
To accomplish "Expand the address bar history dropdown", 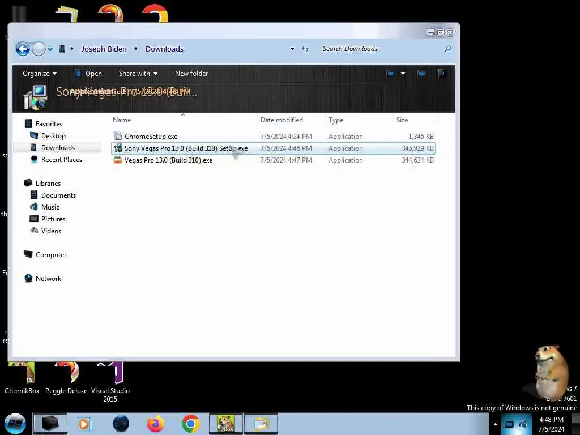I will pyautogui.click(x=292, y=49).
